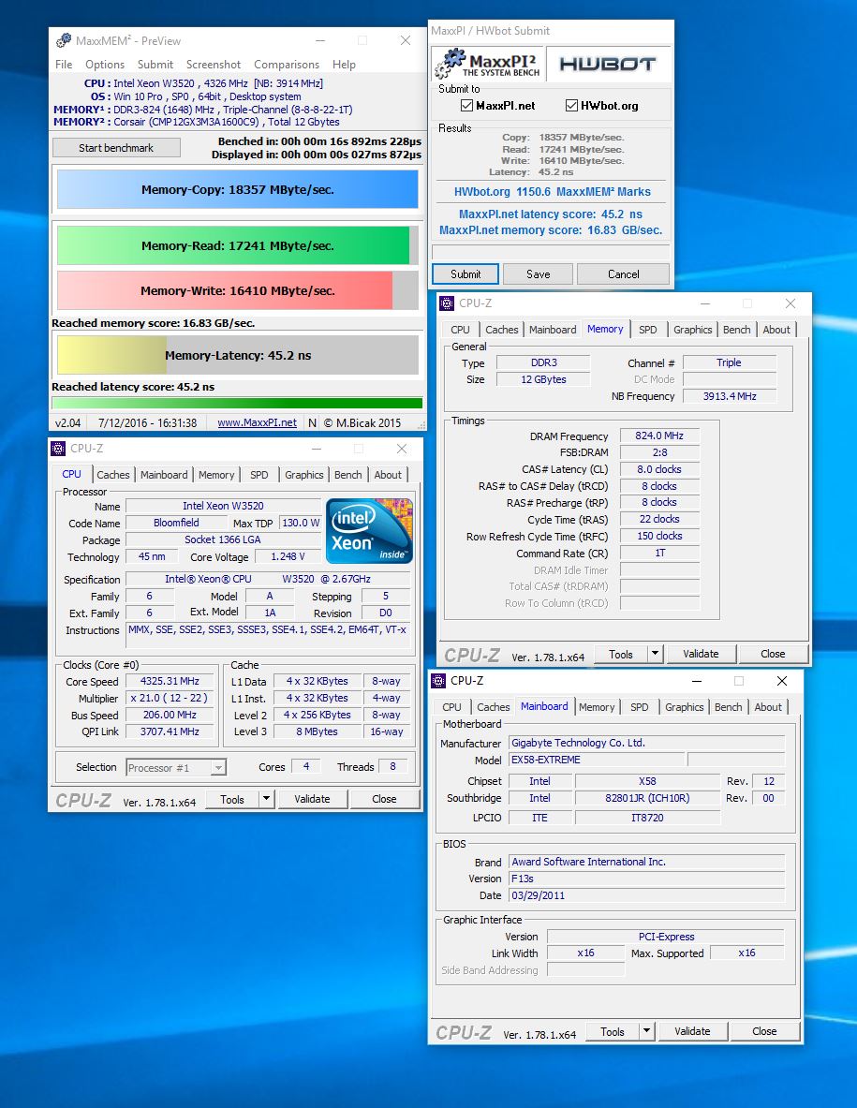This screenshot has height=1108, width=857.
Task: Switch to Graphics tab in CPU-Z Memory window
Action: (692, 330)
